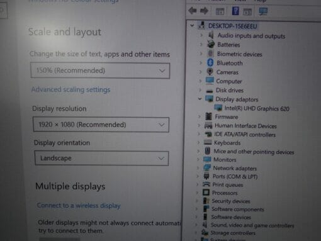The image size is (321, 241).
Task: Select the Software components label
Action: tap(237, 209)
